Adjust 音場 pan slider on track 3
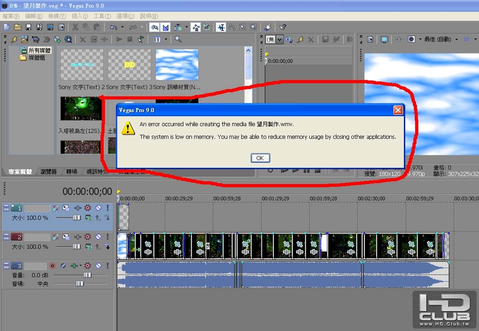This screenshot has width=479, height=331. [81, 284]
